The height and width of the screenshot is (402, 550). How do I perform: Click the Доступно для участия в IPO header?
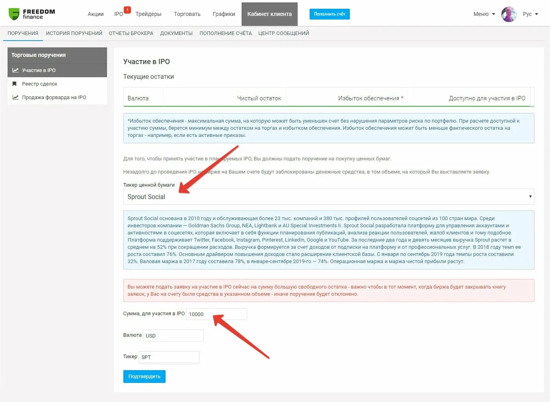click(x=469, y=98)
